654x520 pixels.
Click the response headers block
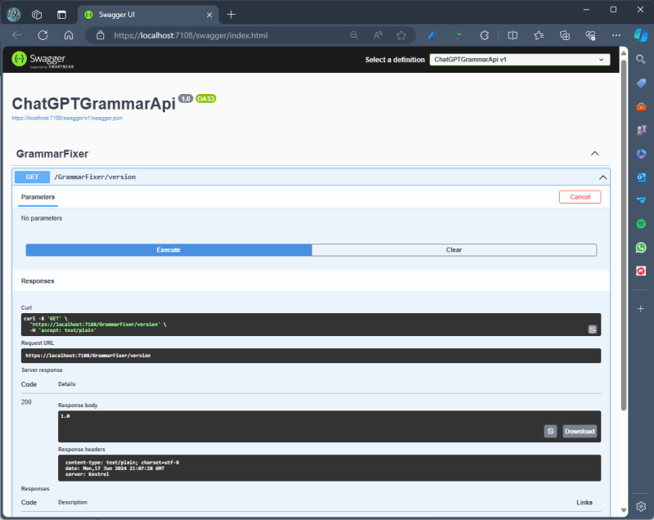tap(329, 468)
